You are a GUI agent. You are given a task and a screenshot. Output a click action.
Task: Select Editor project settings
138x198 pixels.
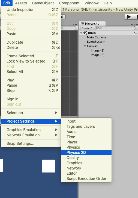pyautogui.click(x=86, y=173)
